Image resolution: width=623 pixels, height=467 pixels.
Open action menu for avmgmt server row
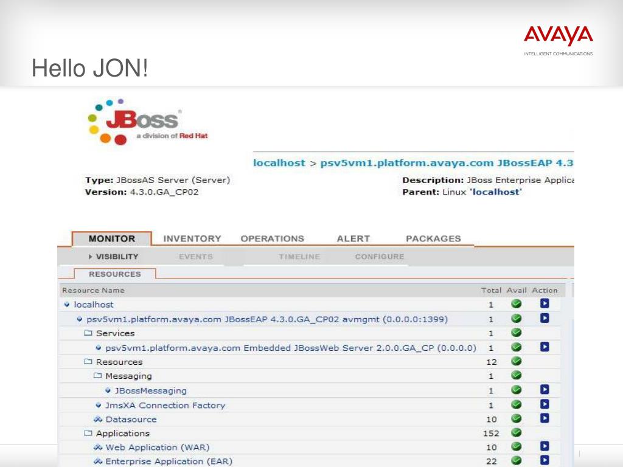click(x=545, y=318)
